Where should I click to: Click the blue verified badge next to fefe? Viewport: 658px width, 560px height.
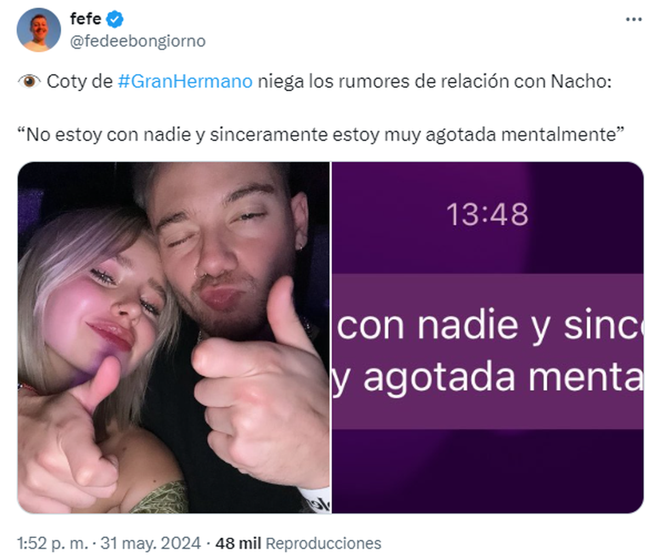coord(115,20)
